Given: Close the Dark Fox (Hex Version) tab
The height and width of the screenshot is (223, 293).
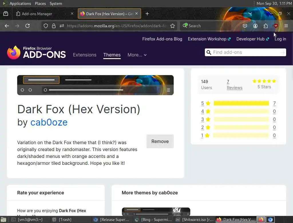Looking at the screenshot, I should (x=136, y=13).
